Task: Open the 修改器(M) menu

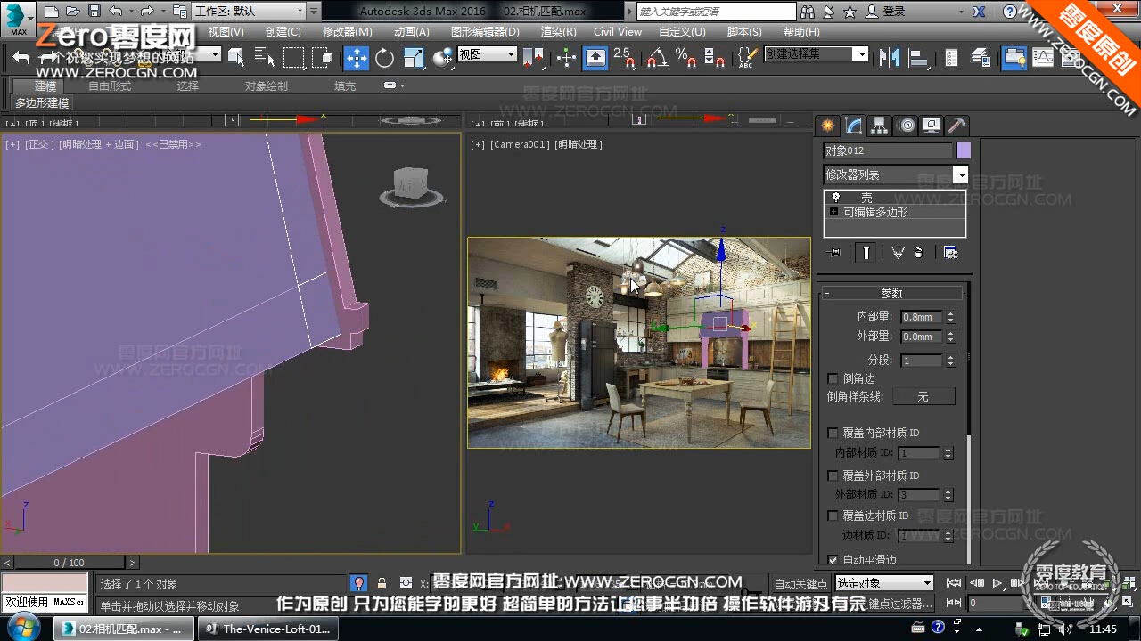Action: (348, 31)
